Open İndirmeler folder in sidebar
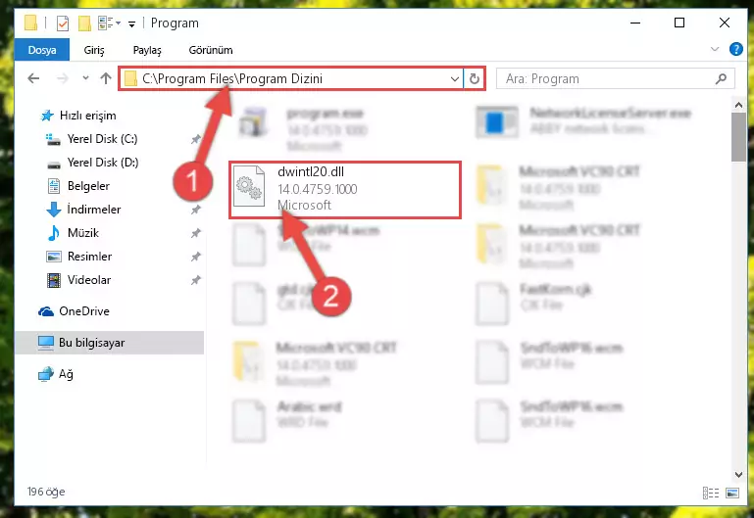Viewport: 754px width, 518px height. pyautogui.click(x=94, y=210)
